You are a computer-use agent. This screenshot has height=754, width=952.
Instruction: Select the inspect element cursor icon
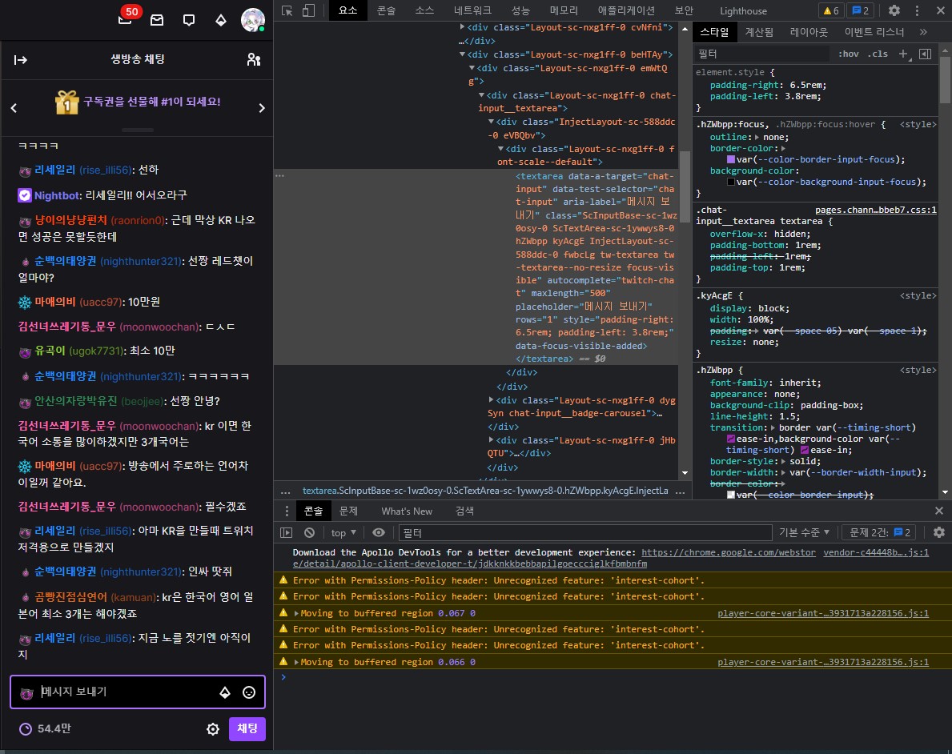[x=285, y=10]
